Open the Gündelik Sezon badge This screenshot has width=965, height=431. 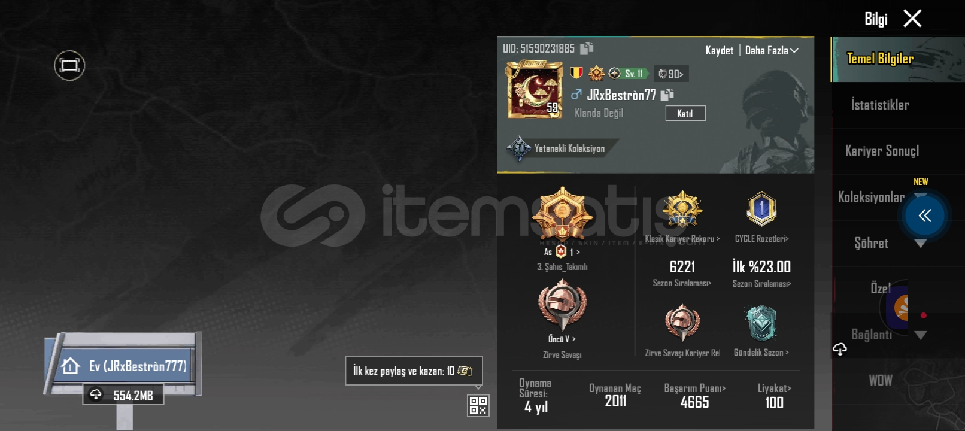pos(761,323)
